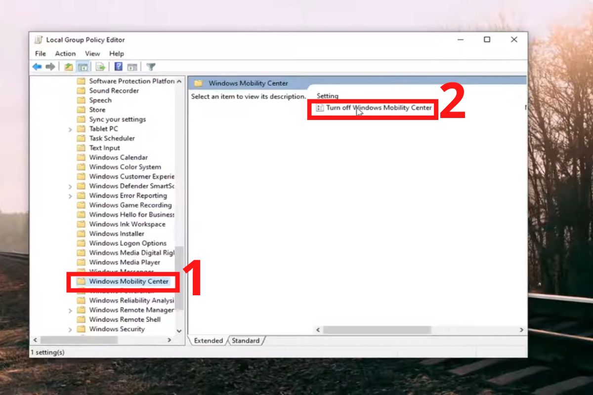Toggle the Show/Hide Console Tree icon
Screen dimensions: 593x395
[x=82, y=67]
